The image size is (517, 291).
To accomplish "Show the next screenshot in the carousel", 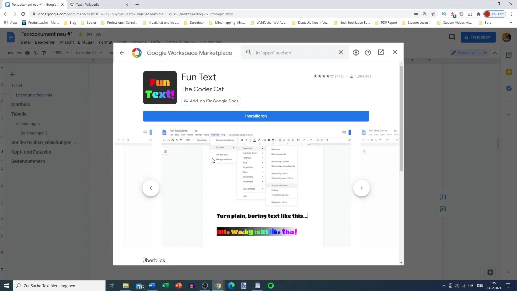I will 361,188.
